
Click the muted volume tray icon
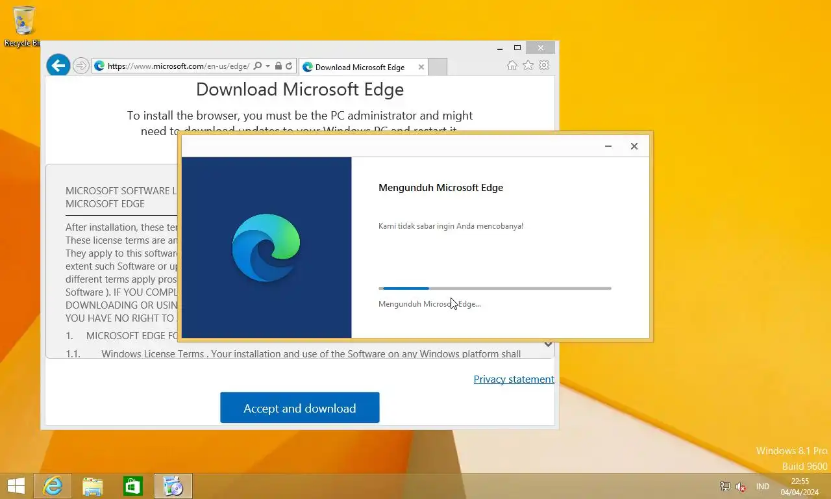[x=741, y=487]
